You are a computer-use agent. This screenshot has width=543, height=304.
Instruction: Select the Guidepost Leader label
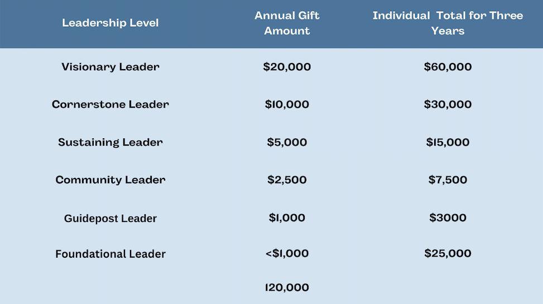pos(110,218)
